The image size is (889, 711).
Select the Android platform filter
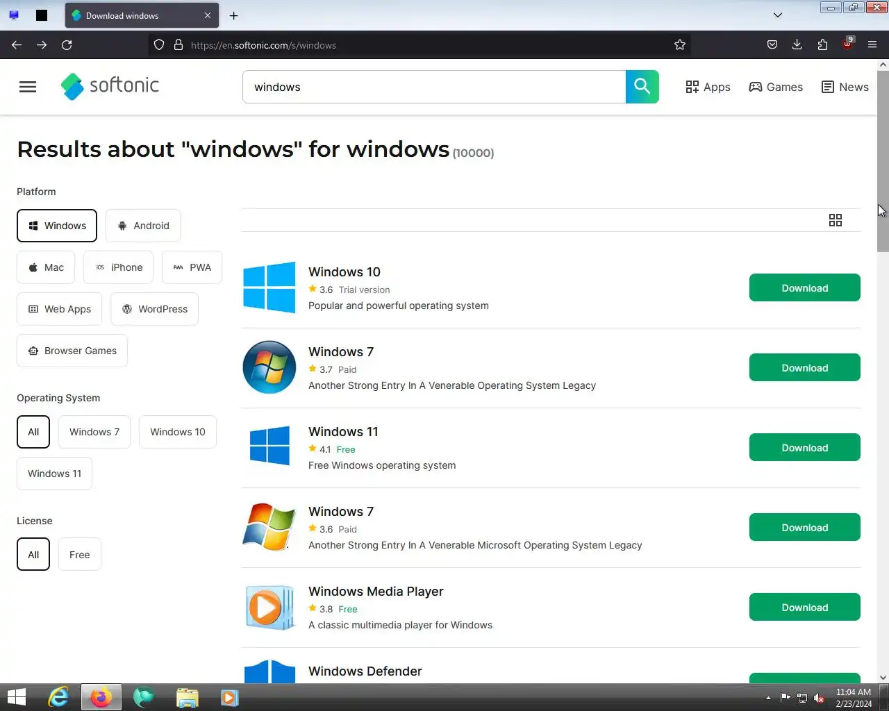click(143, 226)
